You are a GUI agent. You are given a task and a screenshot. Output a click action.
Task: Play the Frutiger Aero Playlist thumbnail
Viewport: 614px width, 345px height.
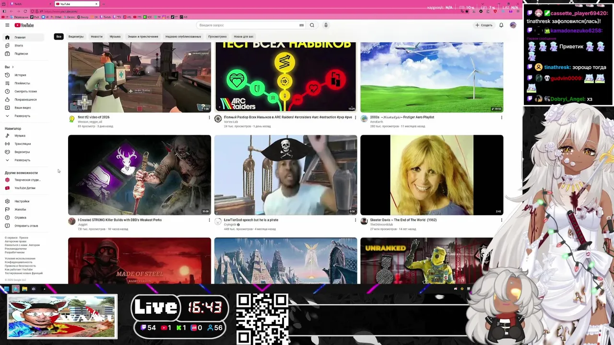tap(432, 77)
